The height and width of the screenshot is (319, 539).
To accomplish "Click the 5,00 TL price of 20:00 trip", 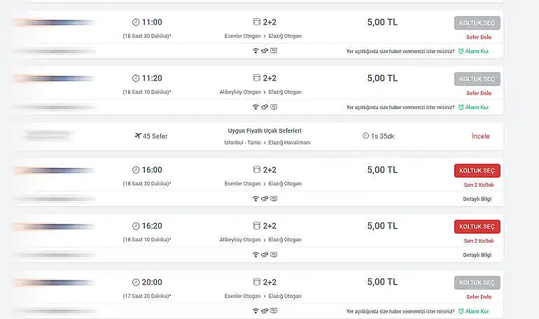I will 382,282.
